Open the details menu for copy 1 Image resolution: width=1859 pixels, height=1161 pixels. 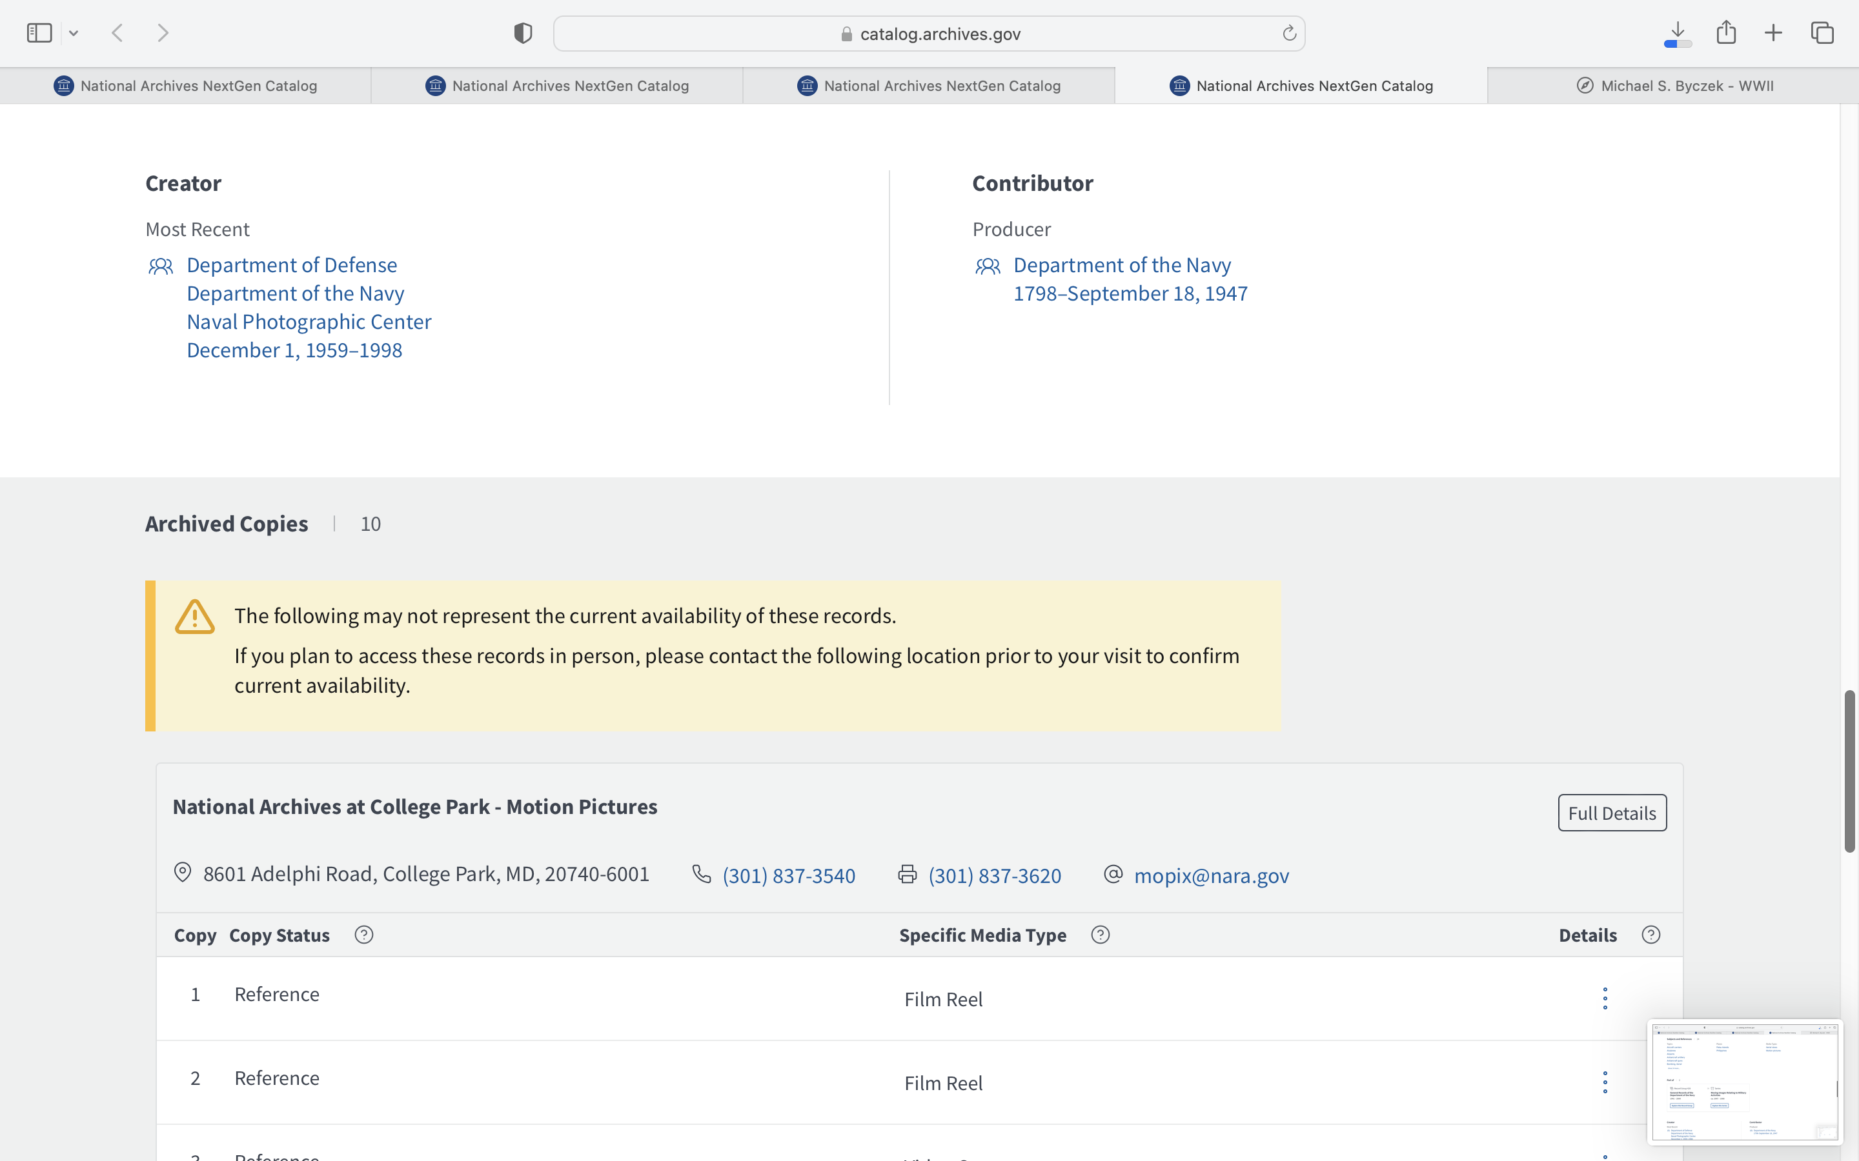[x=1605, y=998]
